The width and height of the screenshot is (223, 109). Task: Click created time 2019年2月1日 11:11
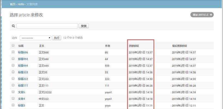click(x=140, y=105)
